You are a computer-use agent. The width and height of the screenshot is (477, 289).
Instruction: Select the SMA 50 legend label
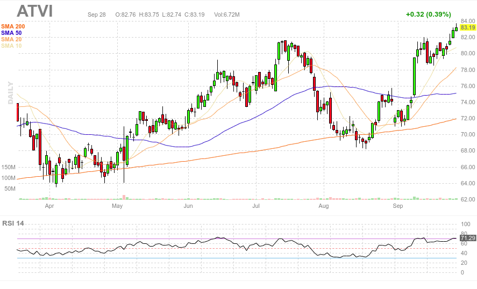[11, 33]
